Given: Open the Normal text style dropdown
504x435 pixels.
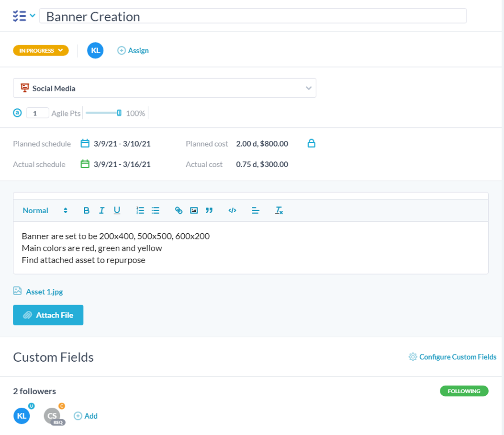Looking at the screenshot, I should tap(45, 210).
